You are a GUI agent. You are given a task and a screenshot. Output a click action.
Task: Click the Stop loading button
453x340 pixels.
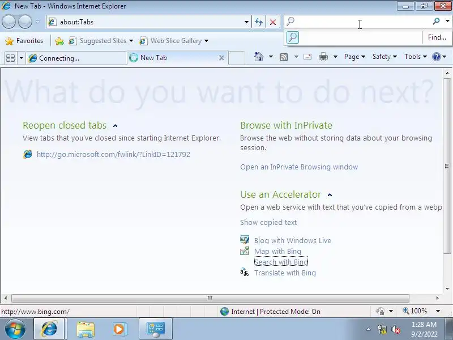[273, 22]
